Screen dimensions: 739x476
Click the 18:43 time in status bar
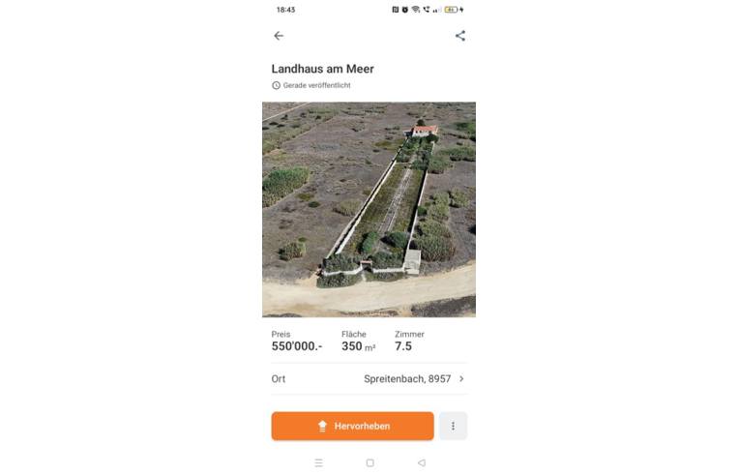(x=285, y=10)
